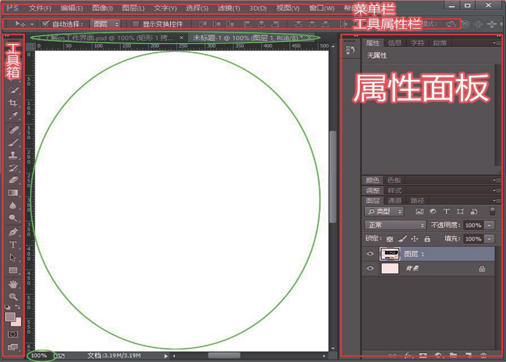Select the Path Selection tool
This screenshot has height=362, width=506.
pyautogui.click(x=13, y=258)
